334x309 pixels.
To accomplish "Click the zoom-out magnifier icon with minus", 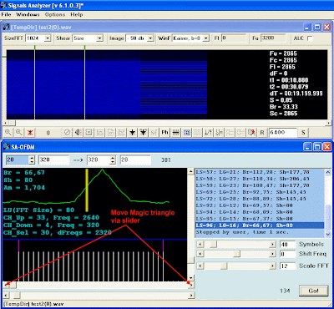I will point(19,133).
